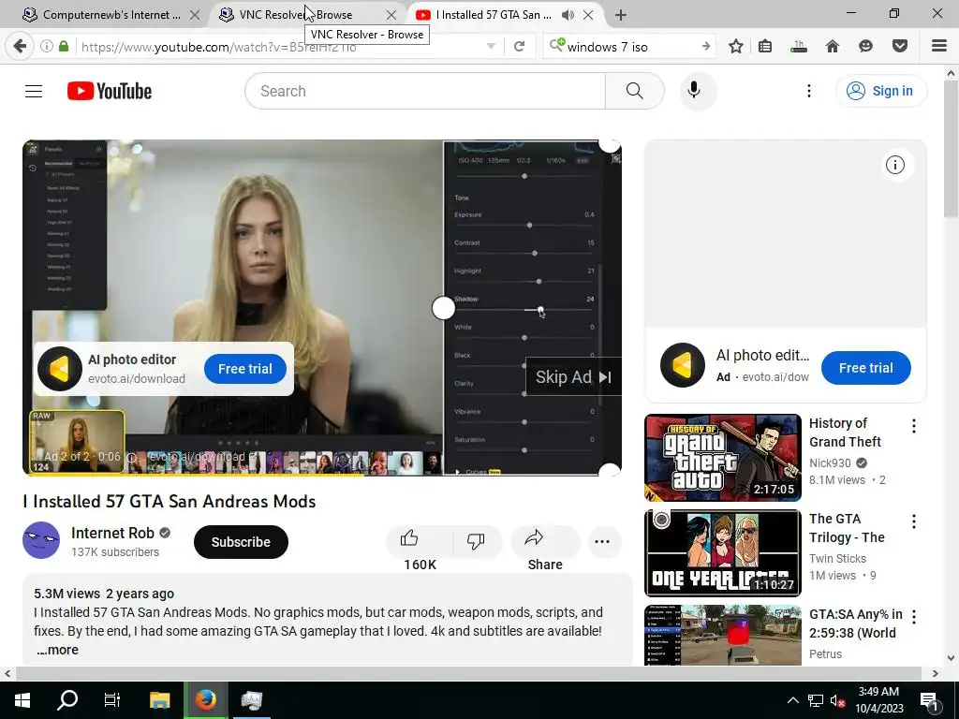Open options for GTA:SA Any% video

[914, 617]
